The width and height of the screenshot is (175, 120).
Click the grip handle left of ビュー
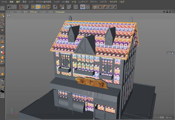tap(7, 12)
